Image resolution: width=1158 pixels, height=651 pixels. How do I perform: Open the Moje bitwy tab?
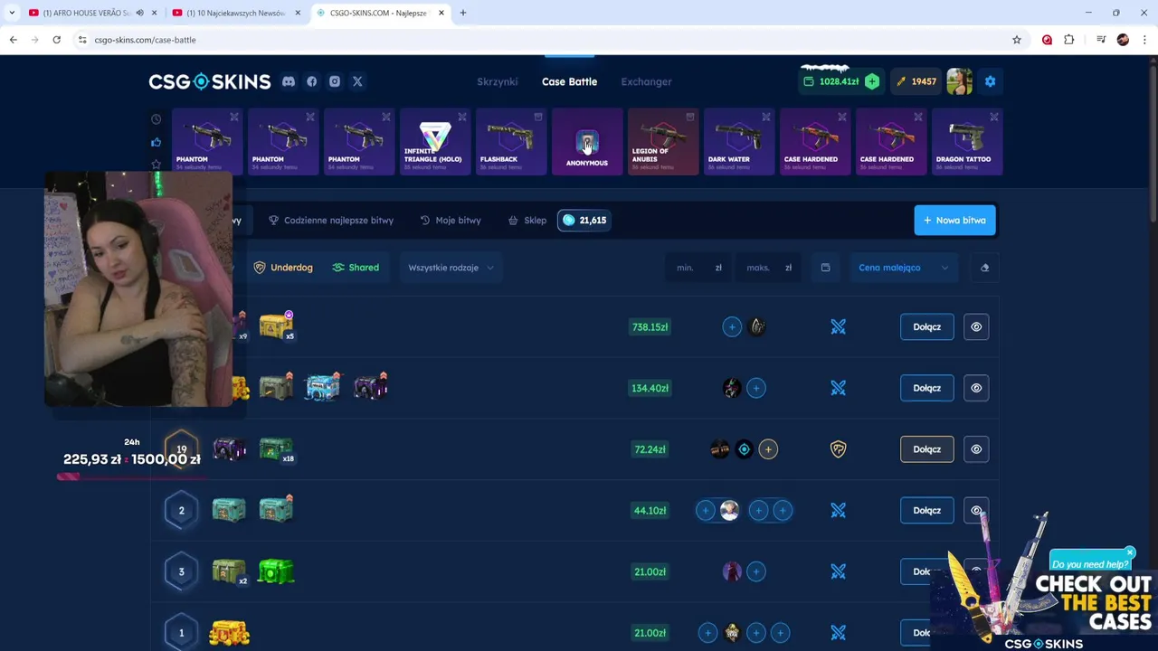[x=451, y=221]
